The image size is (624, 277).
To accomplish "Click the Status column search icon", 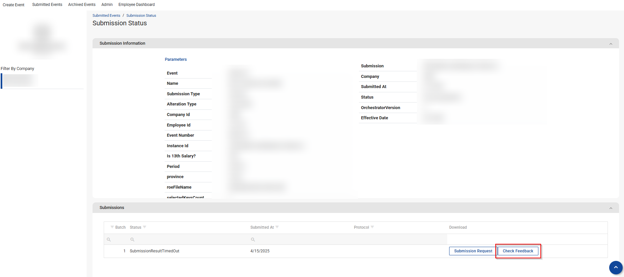I will pos(132,240).
